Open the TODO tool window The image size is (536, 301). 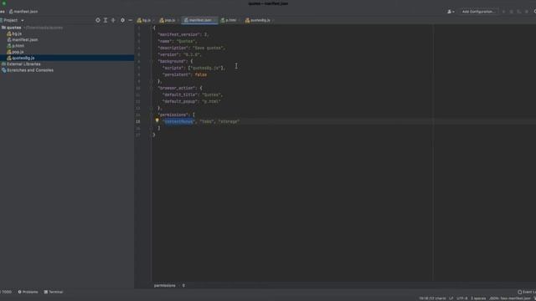coord(6,292)
